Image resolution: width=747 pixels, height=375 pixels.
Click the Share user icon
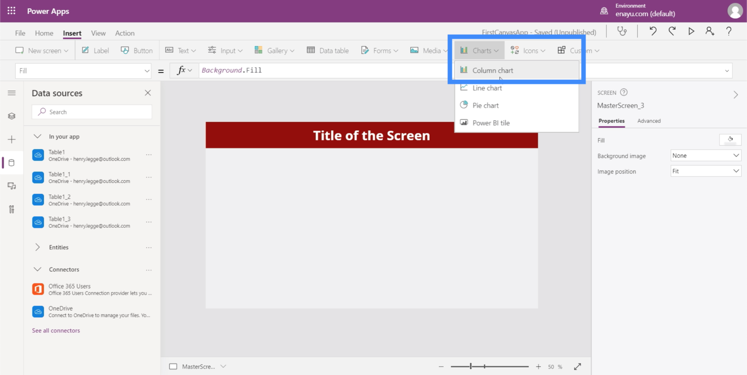point(710,31)
